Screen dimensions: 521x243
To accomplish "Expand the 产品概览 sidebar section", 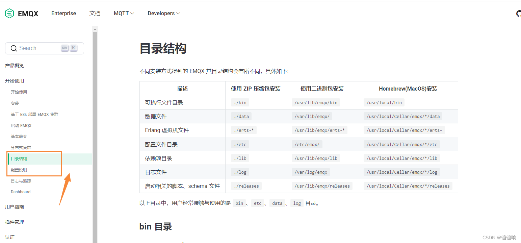I will pos(15,66).
